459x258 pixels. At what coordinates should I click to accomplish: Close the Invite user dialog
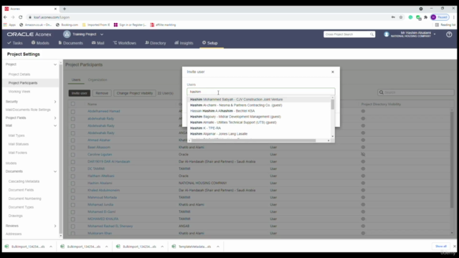tap(333, 72)
